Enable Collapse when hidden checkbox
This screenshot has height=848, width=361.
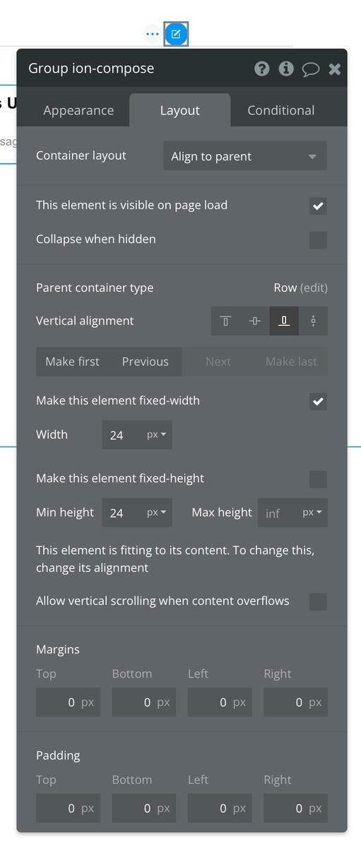point(318,240)
